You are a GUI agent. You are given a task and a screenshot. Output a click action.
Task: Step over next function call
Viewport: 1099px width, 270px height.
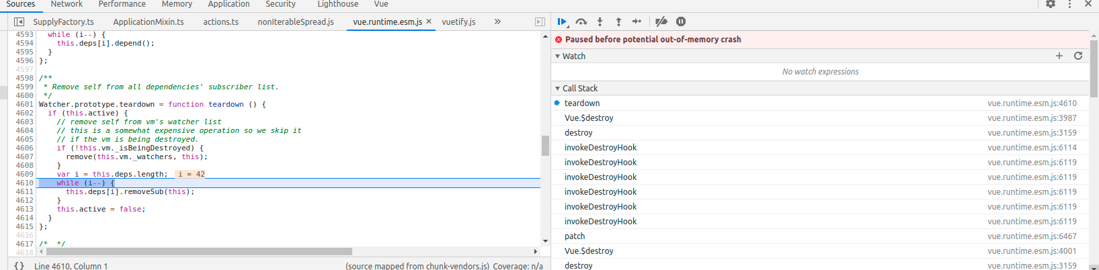point(581,22)
